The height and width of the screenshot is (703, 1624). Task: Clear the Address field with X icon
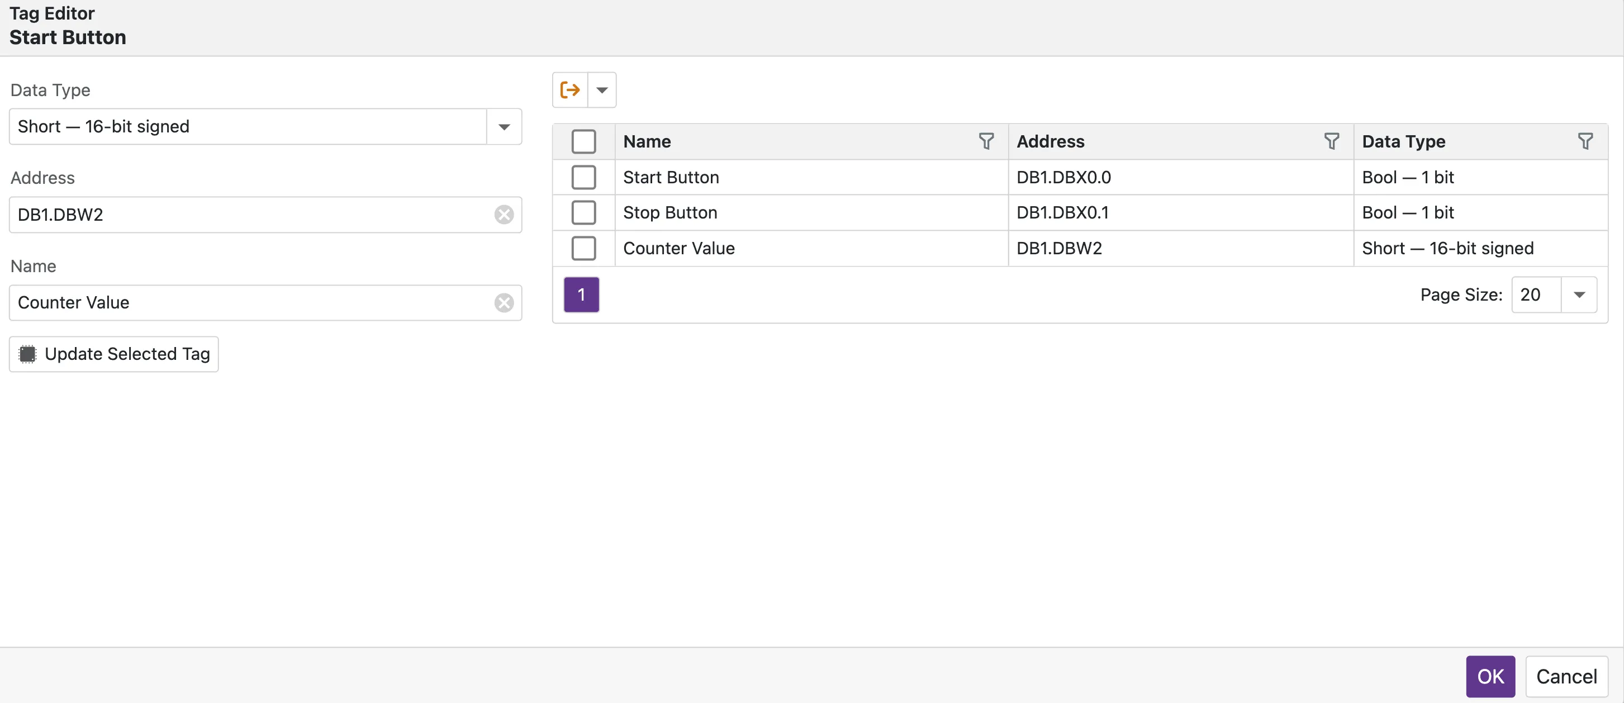(x=504, y=215)
